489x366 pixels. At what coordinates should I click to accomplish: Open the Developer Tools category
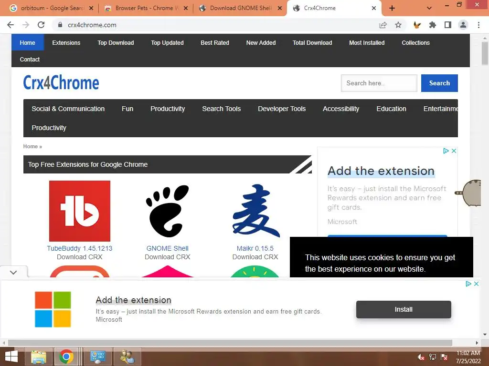(282, 109)
